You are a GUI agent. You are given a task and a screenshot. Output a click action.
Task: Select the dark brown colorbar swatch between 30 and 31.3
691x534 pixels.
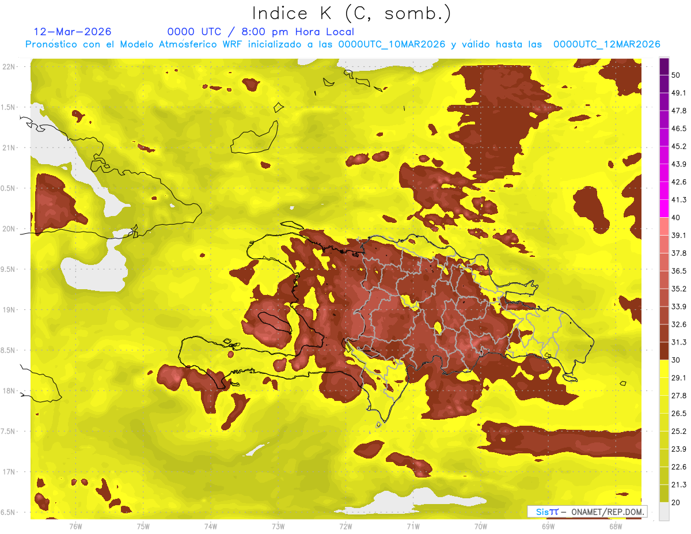pos(664,351)
